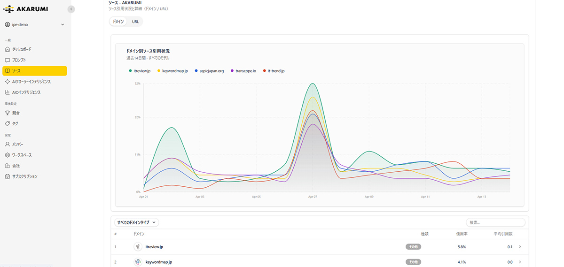Toggle the itreview.jp legend series

140,71
